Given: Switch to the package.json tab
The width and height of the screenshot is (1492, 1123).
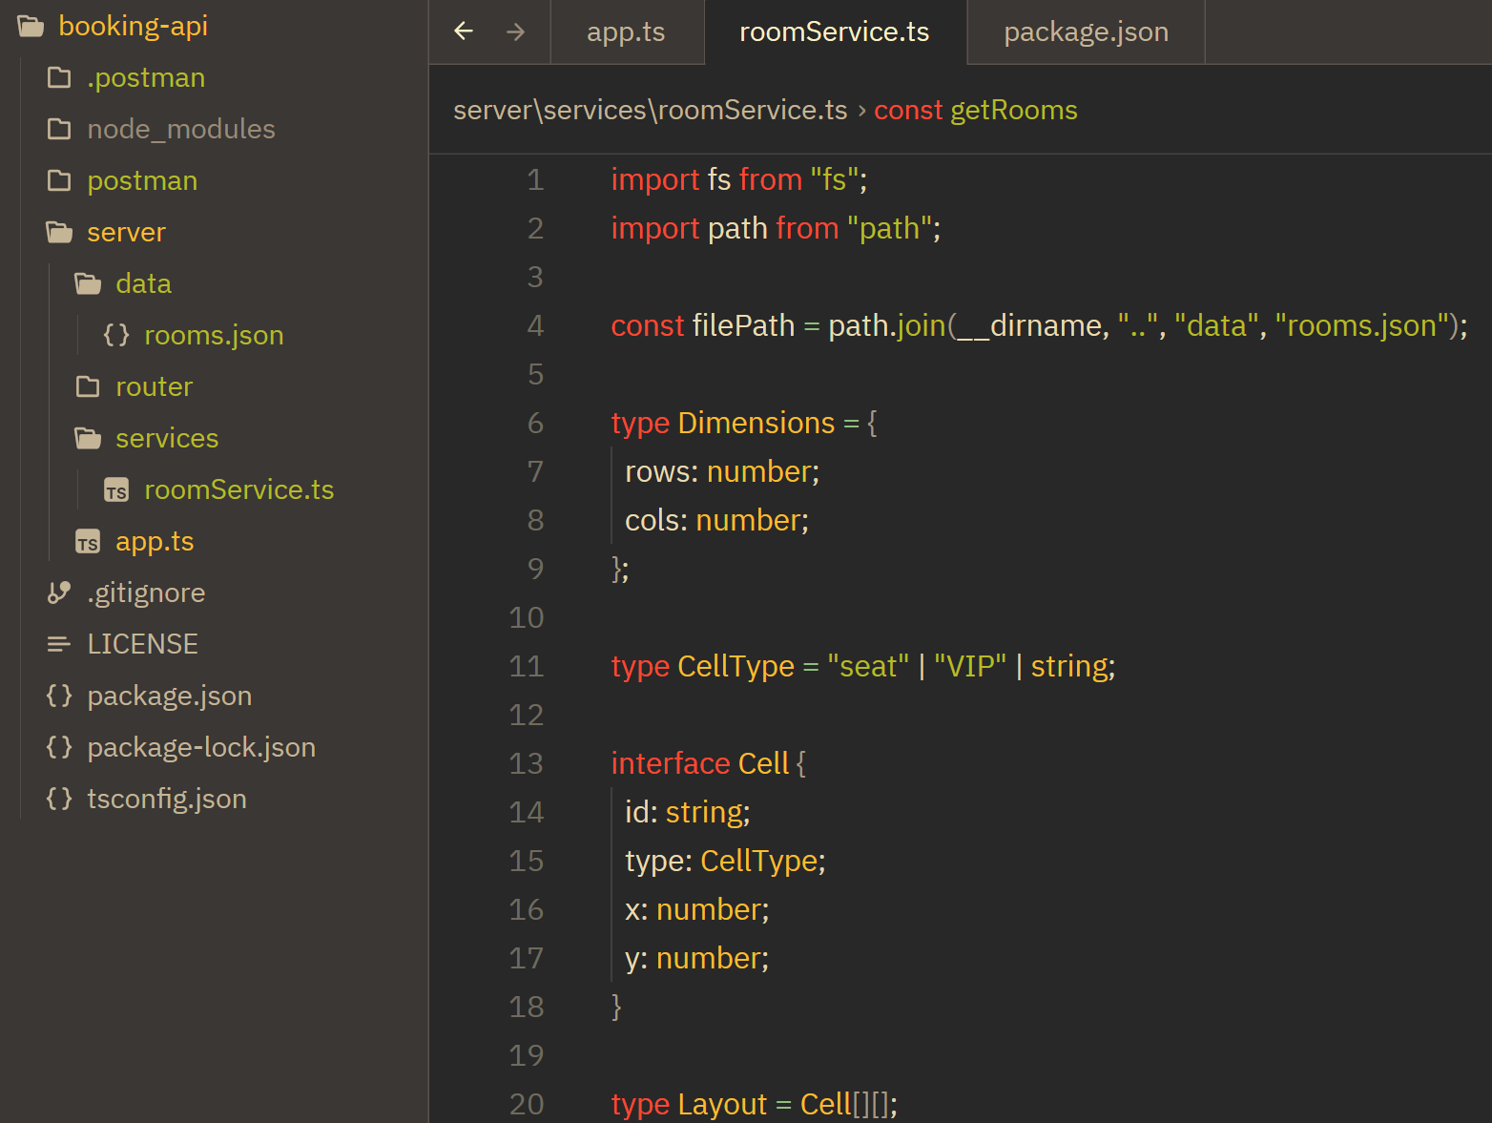Looking at the screenshot, I should 1086,31.
